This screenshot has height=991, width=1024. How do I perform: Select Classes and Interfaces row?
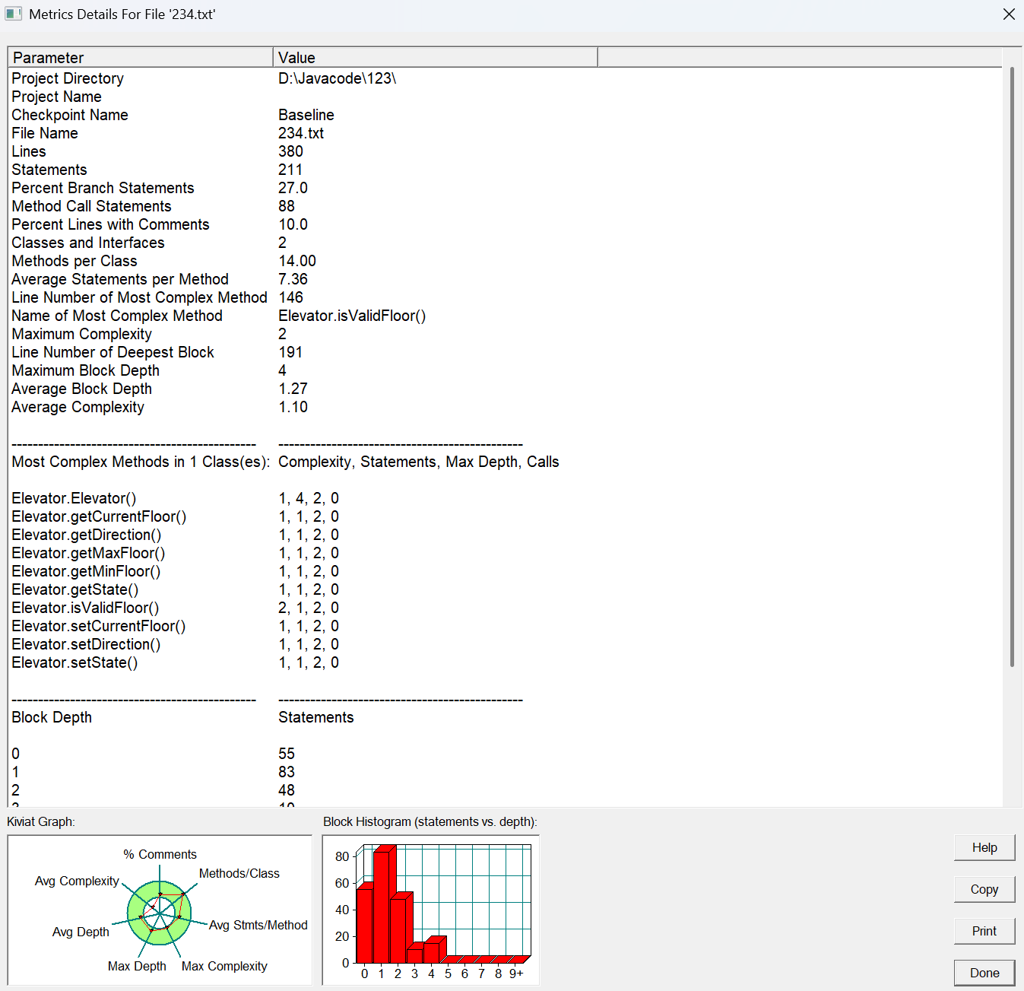(88, 243)
